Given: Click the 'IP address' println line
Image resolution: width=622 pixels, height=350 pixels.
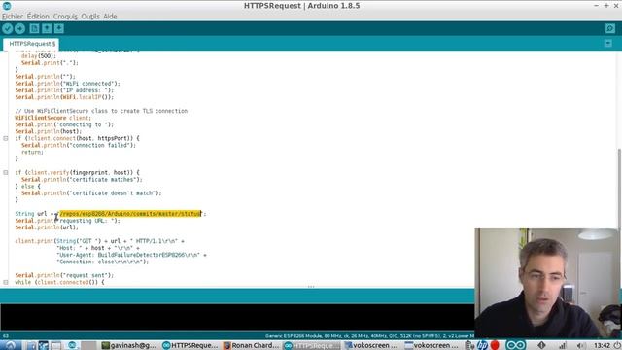Looking at the screenshot, I should tap(64, 90).
